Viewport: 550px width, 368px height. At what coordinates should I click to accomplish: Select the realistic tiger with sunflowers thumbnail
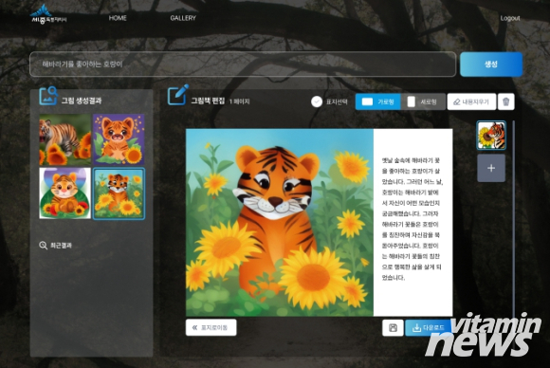point(64,139)
